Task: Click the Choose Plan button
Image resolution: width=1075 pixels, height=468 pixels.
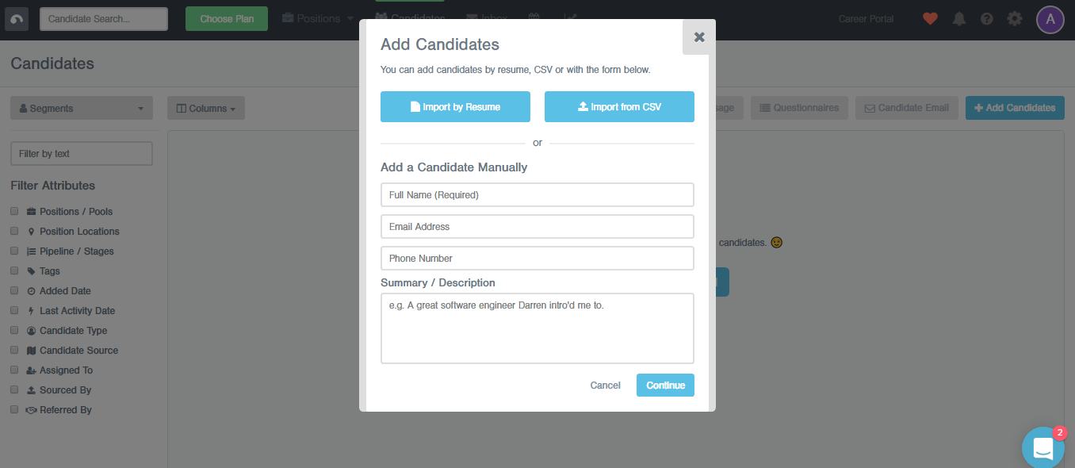Action: [x=227, y=19]
